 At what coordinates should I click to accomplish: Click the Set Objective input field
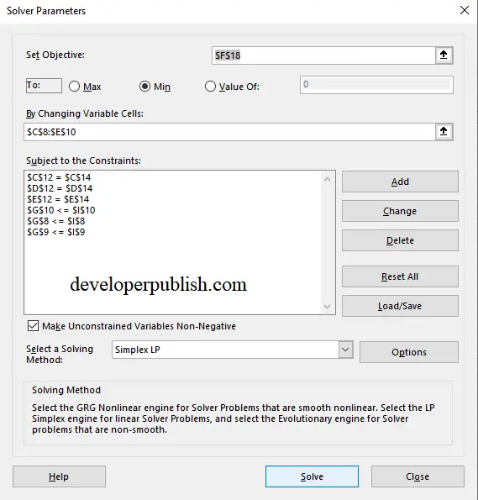pos(323,55)
